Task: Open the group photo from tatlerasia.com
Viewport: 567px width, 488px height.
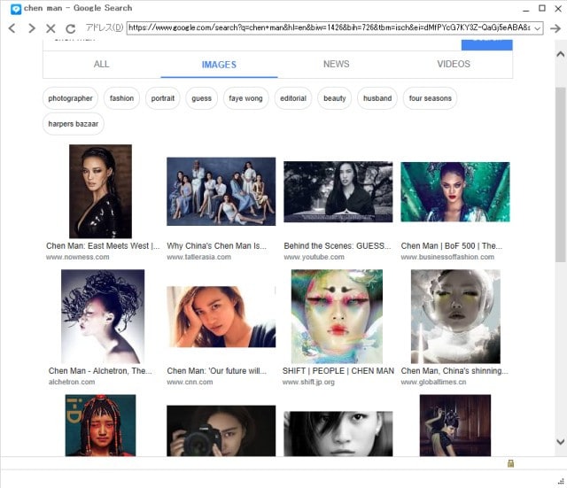Action: (221, 191)
